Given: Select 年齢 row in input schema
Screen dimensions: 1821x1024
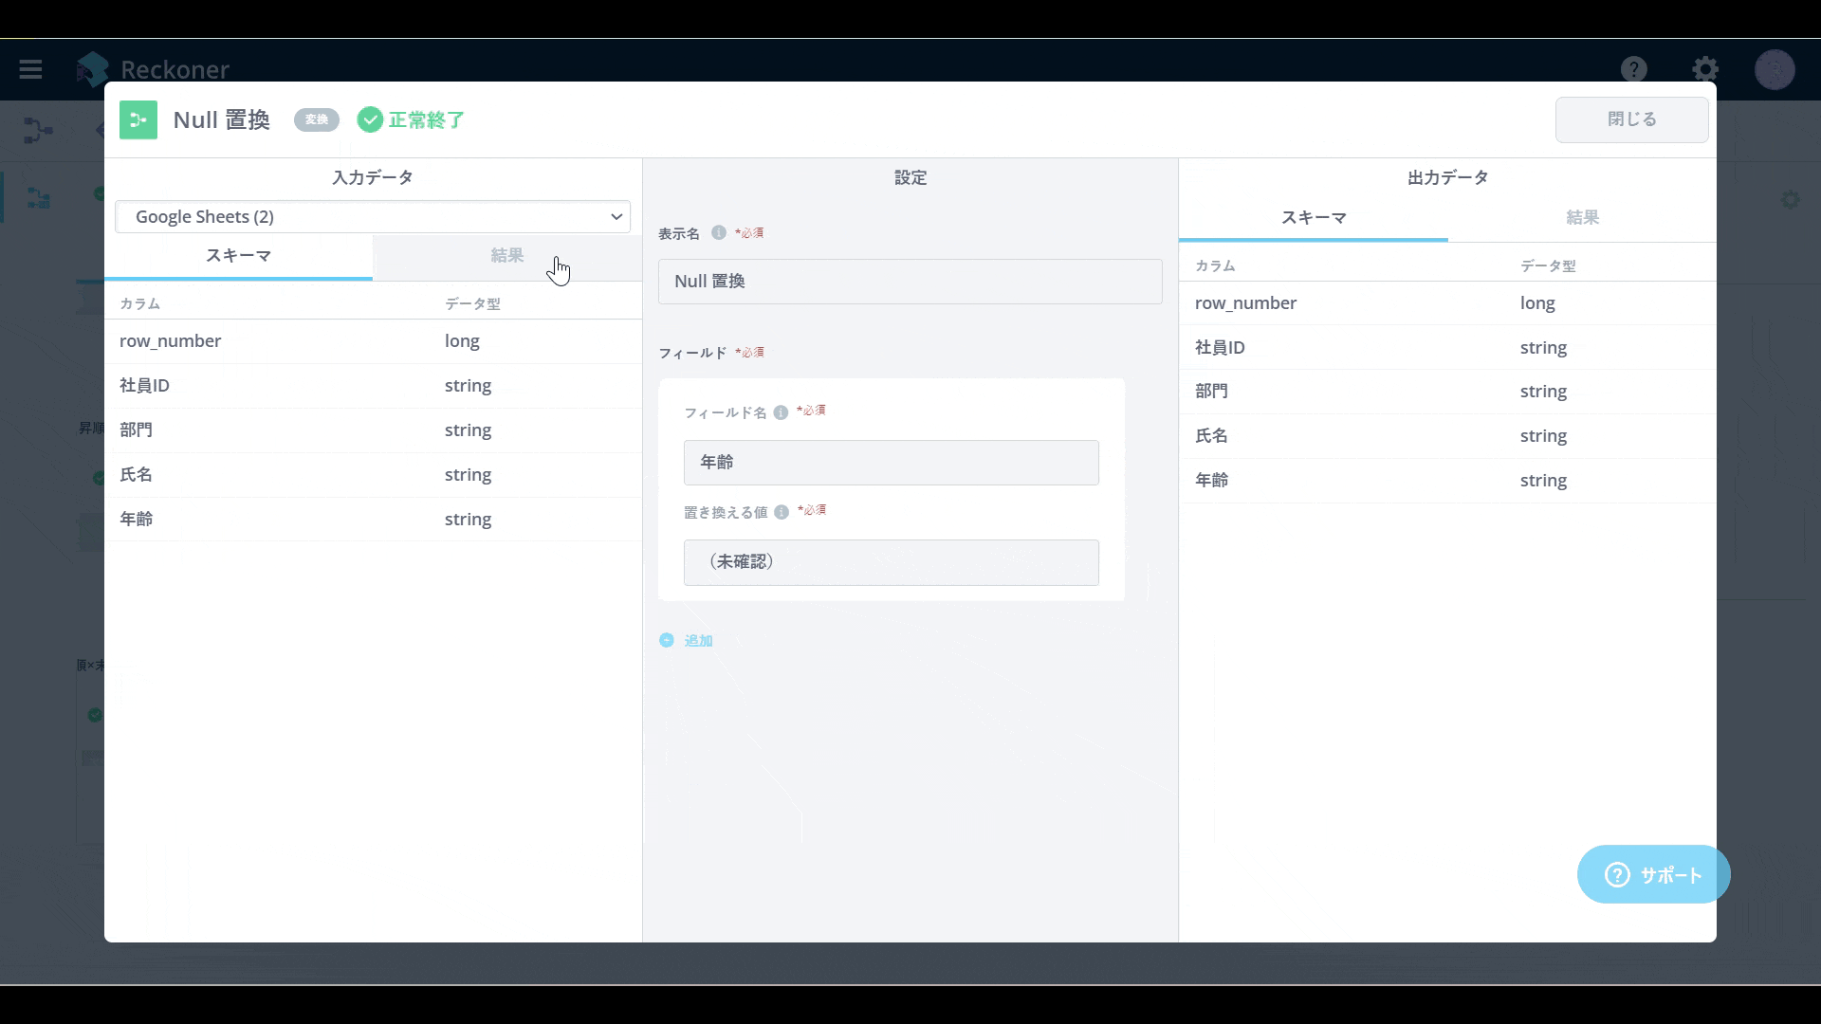Looking at the screenshot, I should tap(373, 520).
